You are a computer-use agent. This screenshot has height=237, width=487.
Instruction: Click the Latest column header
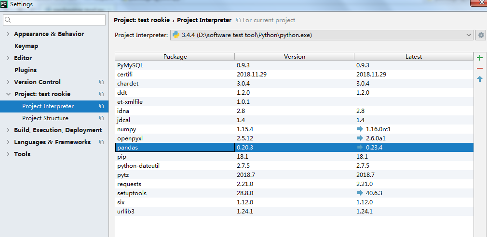pyautogui.click(x=413, y=56)
